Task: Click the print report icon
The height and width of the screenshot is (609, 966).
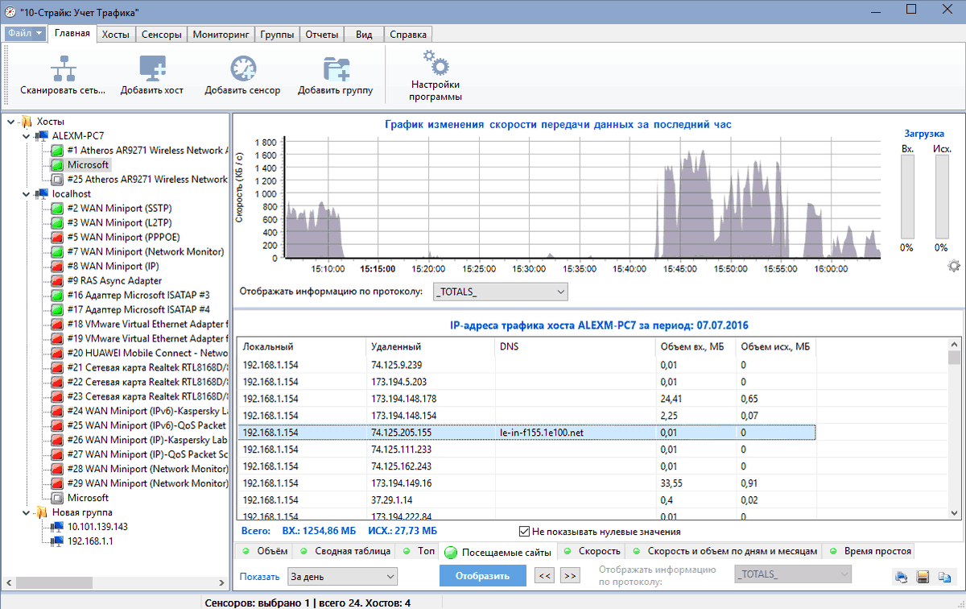Action: coord(902,576)
